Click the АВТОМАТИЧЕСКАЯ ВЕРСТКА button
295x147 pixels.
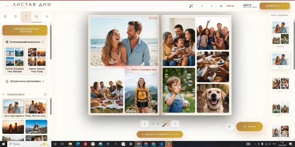click(25, 30)
